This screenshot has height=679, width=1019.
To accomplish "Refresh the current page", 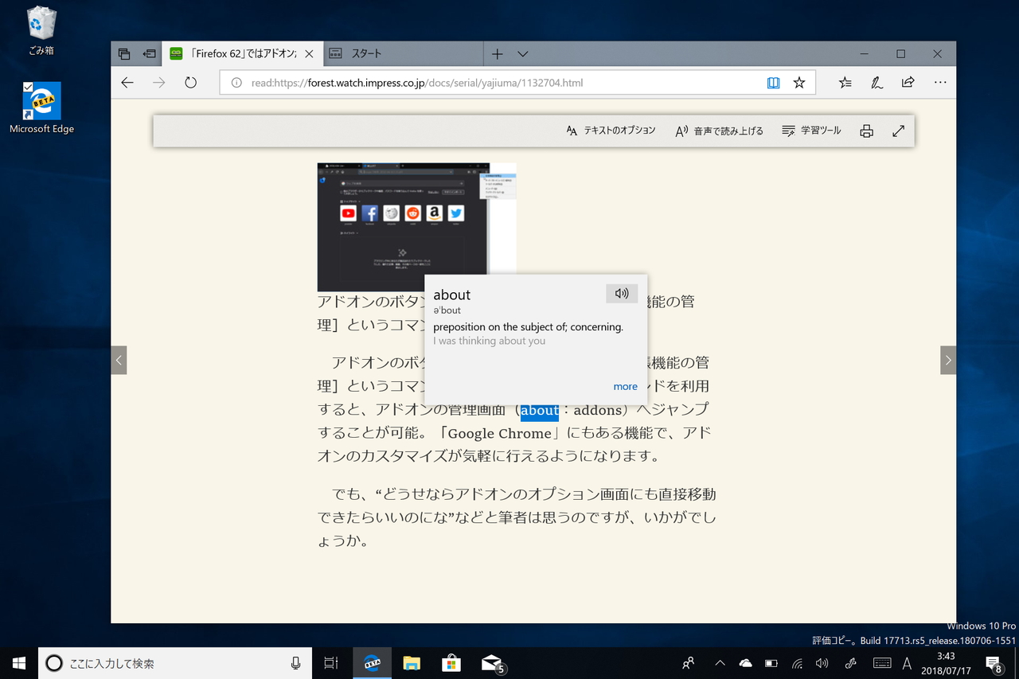I will 190,82.
